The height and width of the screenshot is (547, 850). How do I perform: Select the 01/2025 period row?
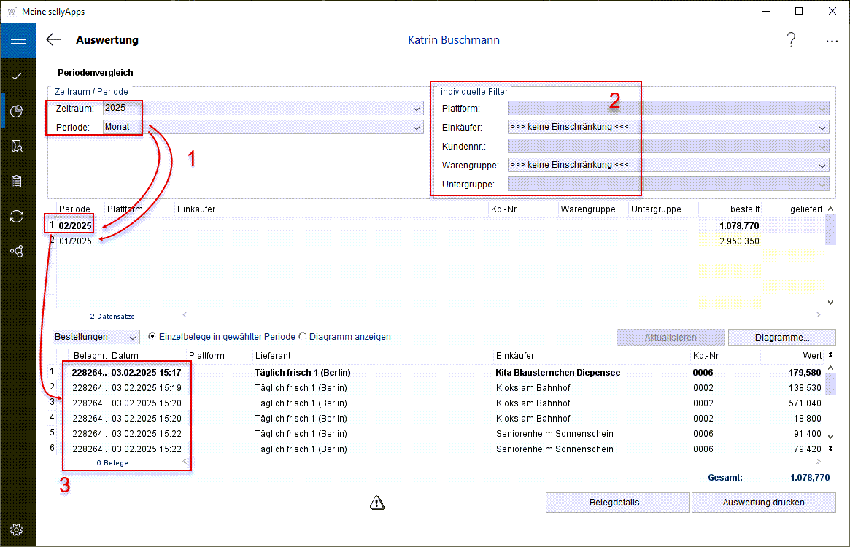76,241
